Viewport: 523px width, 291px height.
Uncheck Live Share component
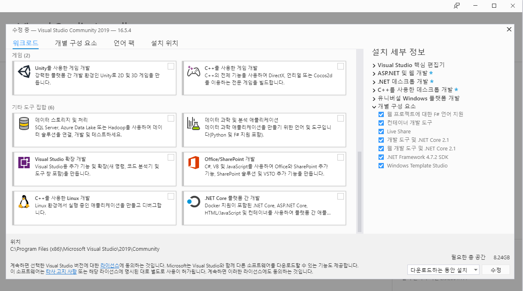coord(381,131)
